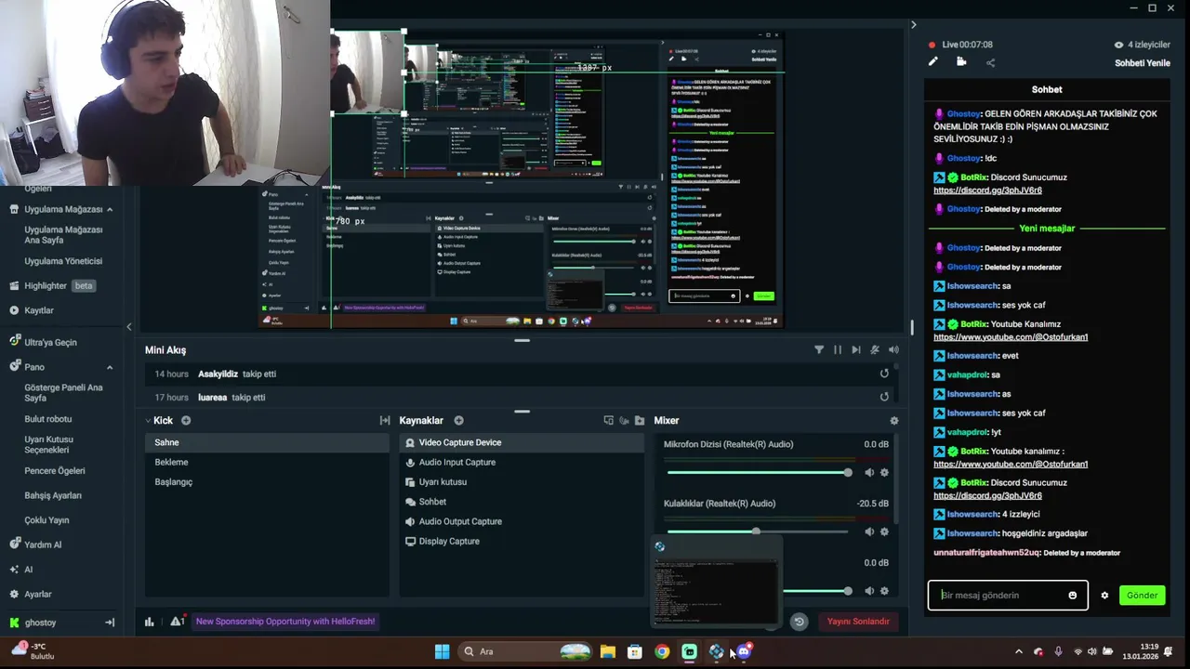This screenshot has width=1190, height=669.
Task: Open the HelloFresh sponsorship banner
Action: (285, 622)
